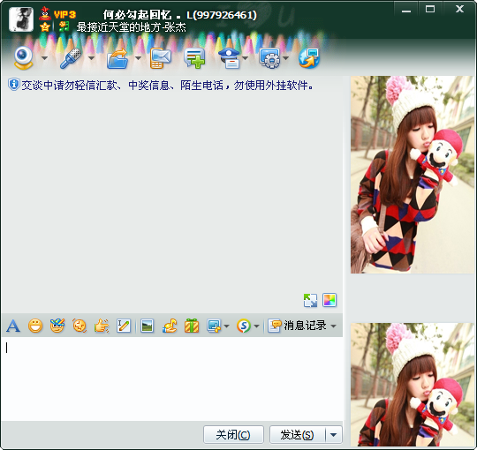This screenshot has height=450, width=477.
Task: Click the message text input area
Action: (x=172, y=379)
